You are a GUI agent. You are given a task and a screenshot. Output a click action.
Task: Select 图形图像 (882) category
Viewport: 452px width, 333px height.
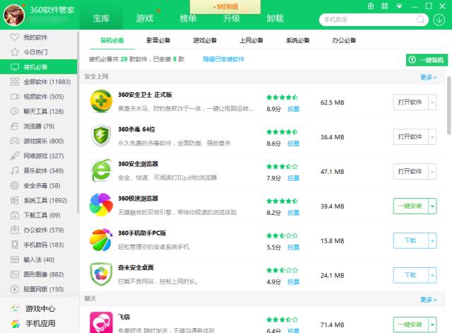coord(39,274)
